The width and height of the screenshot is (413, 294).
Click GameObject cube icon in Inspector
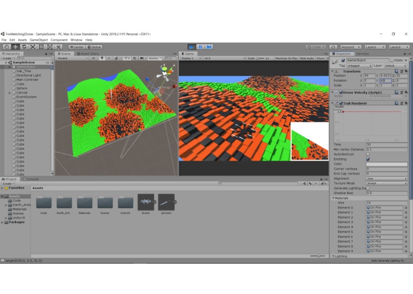pyautogui.click(x=335, y=61)
